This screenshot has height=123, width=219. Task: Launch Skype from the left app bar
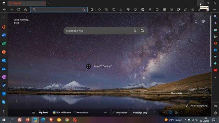[x=4, y=102]
